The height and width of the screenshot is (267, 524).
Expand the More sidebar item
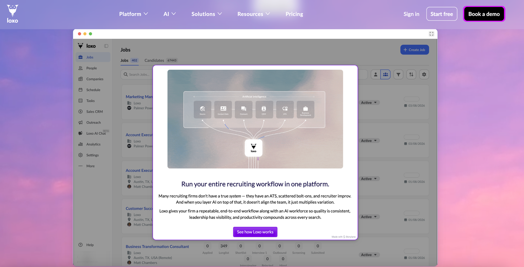point(93,166)
